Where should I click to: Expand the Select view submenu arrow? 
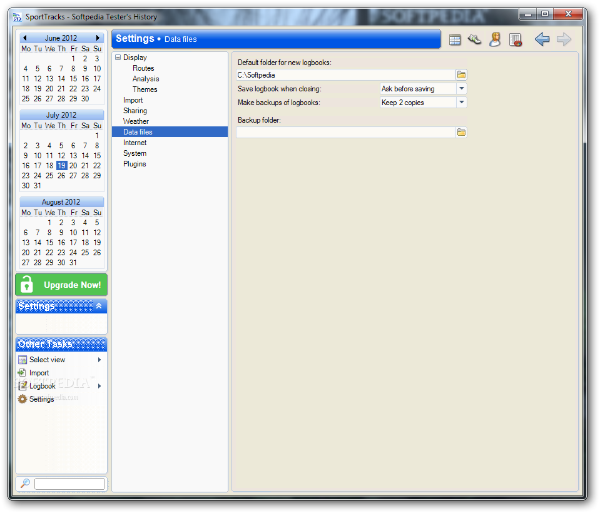point(99,360)
